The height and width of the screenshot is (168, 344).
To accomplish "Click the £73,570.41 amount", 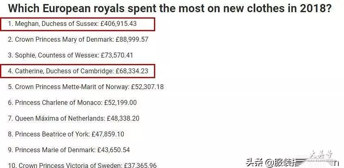I will (117, 55).
